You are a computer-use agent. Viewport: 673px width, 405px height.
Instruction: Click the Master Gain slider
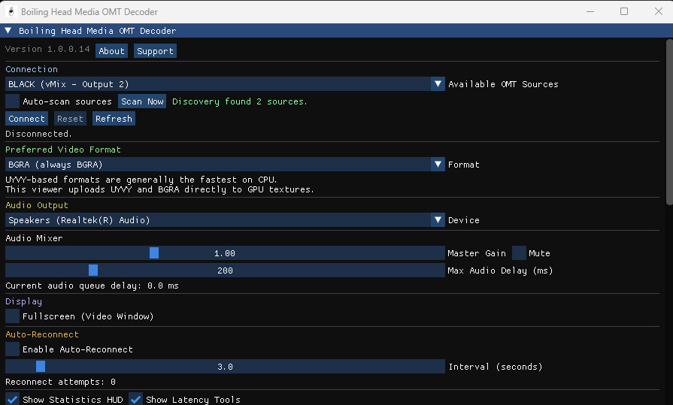point(225,253)
